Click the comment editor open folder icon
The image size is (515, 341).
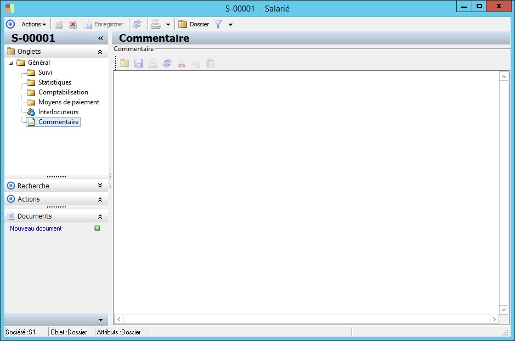pyautogui.click(x=124, y=63)
